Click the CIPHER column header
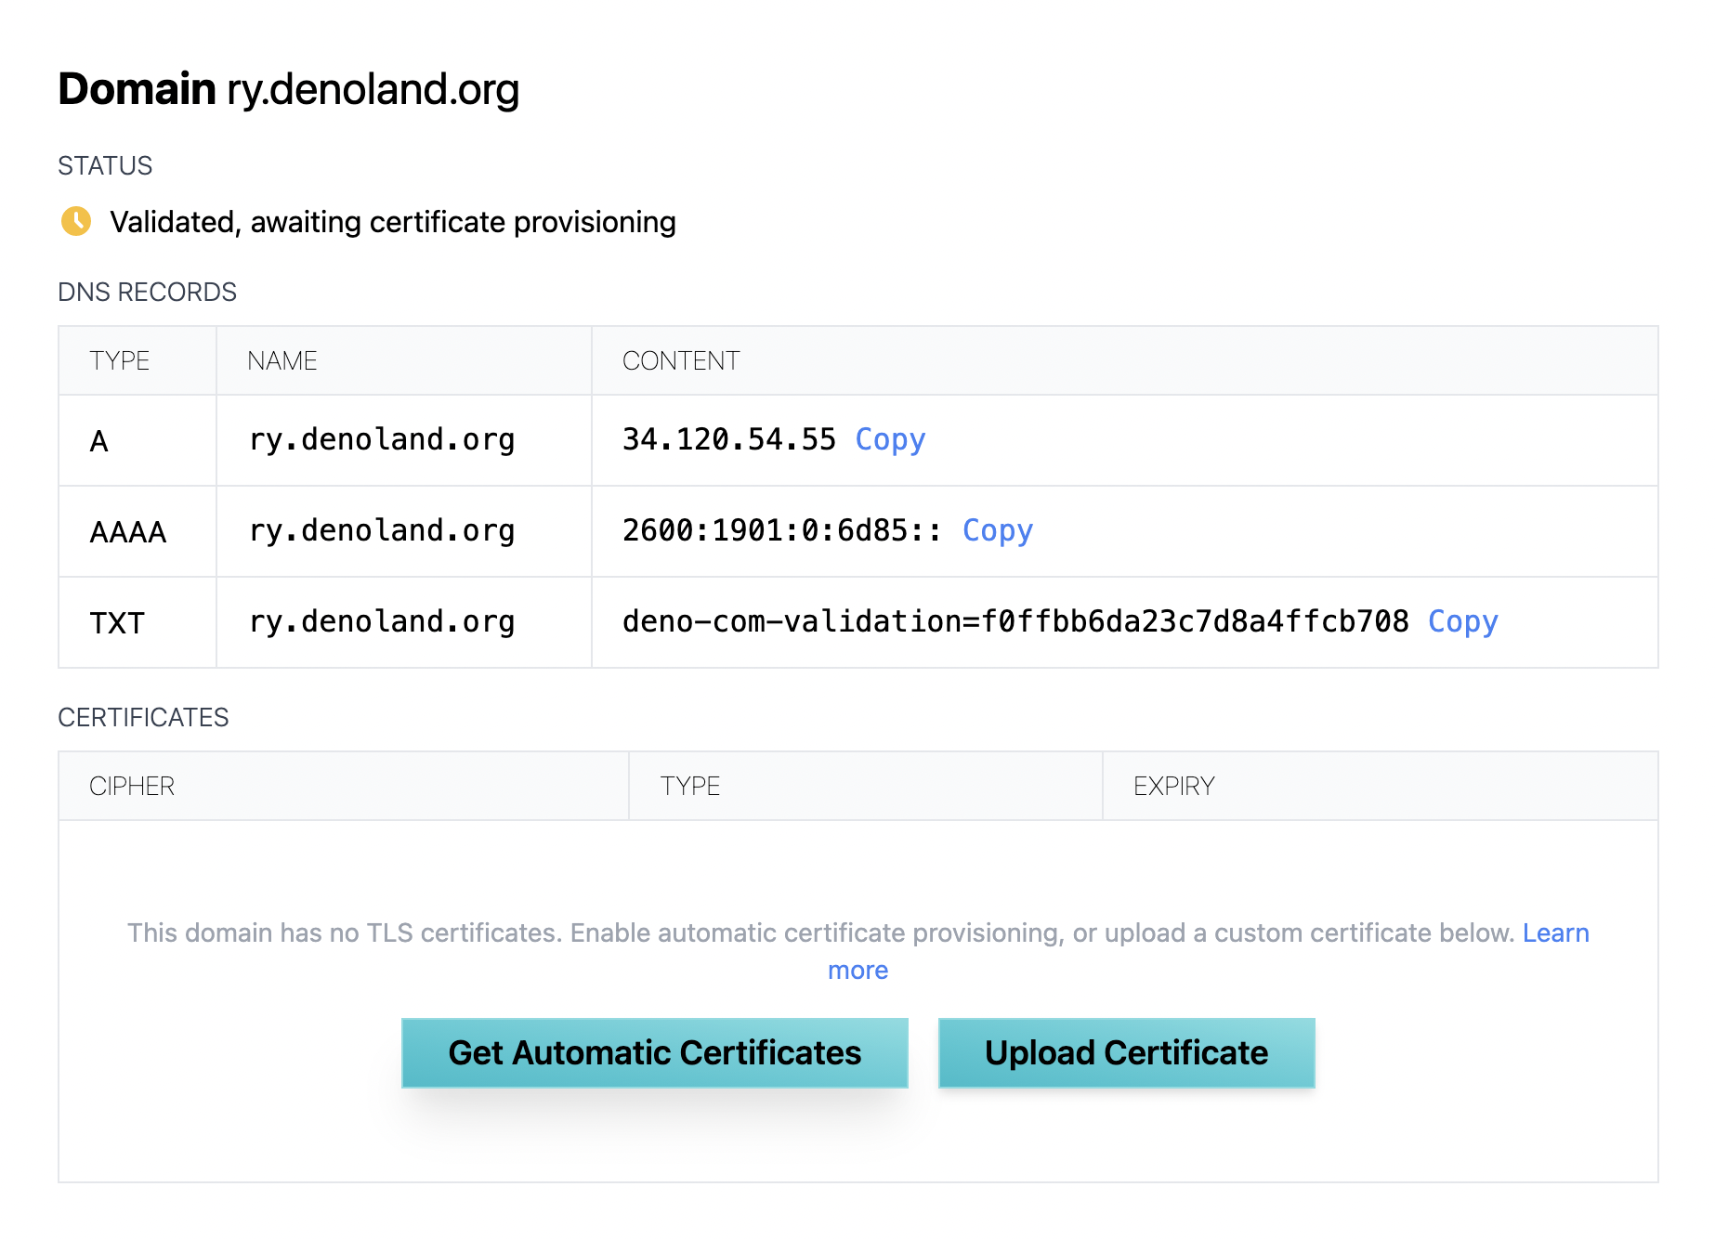The height and width of the screenshot is (1239, 1715). (x=132, y=786)
